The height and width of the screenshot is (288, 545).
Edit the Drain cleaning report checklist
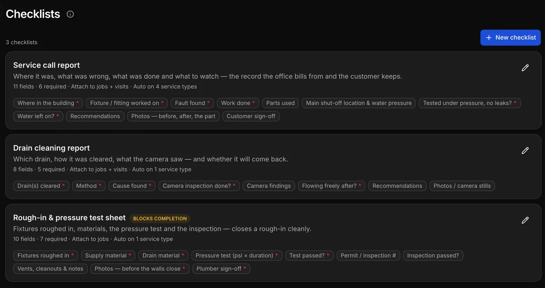[x=525, y=151]
